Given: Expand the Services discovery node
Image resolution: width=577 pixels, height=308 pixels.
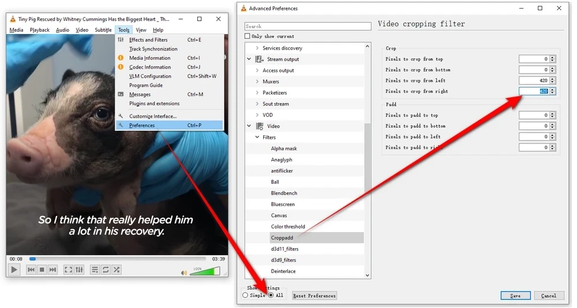Looking at the screenshot, I should click(257, 48).
